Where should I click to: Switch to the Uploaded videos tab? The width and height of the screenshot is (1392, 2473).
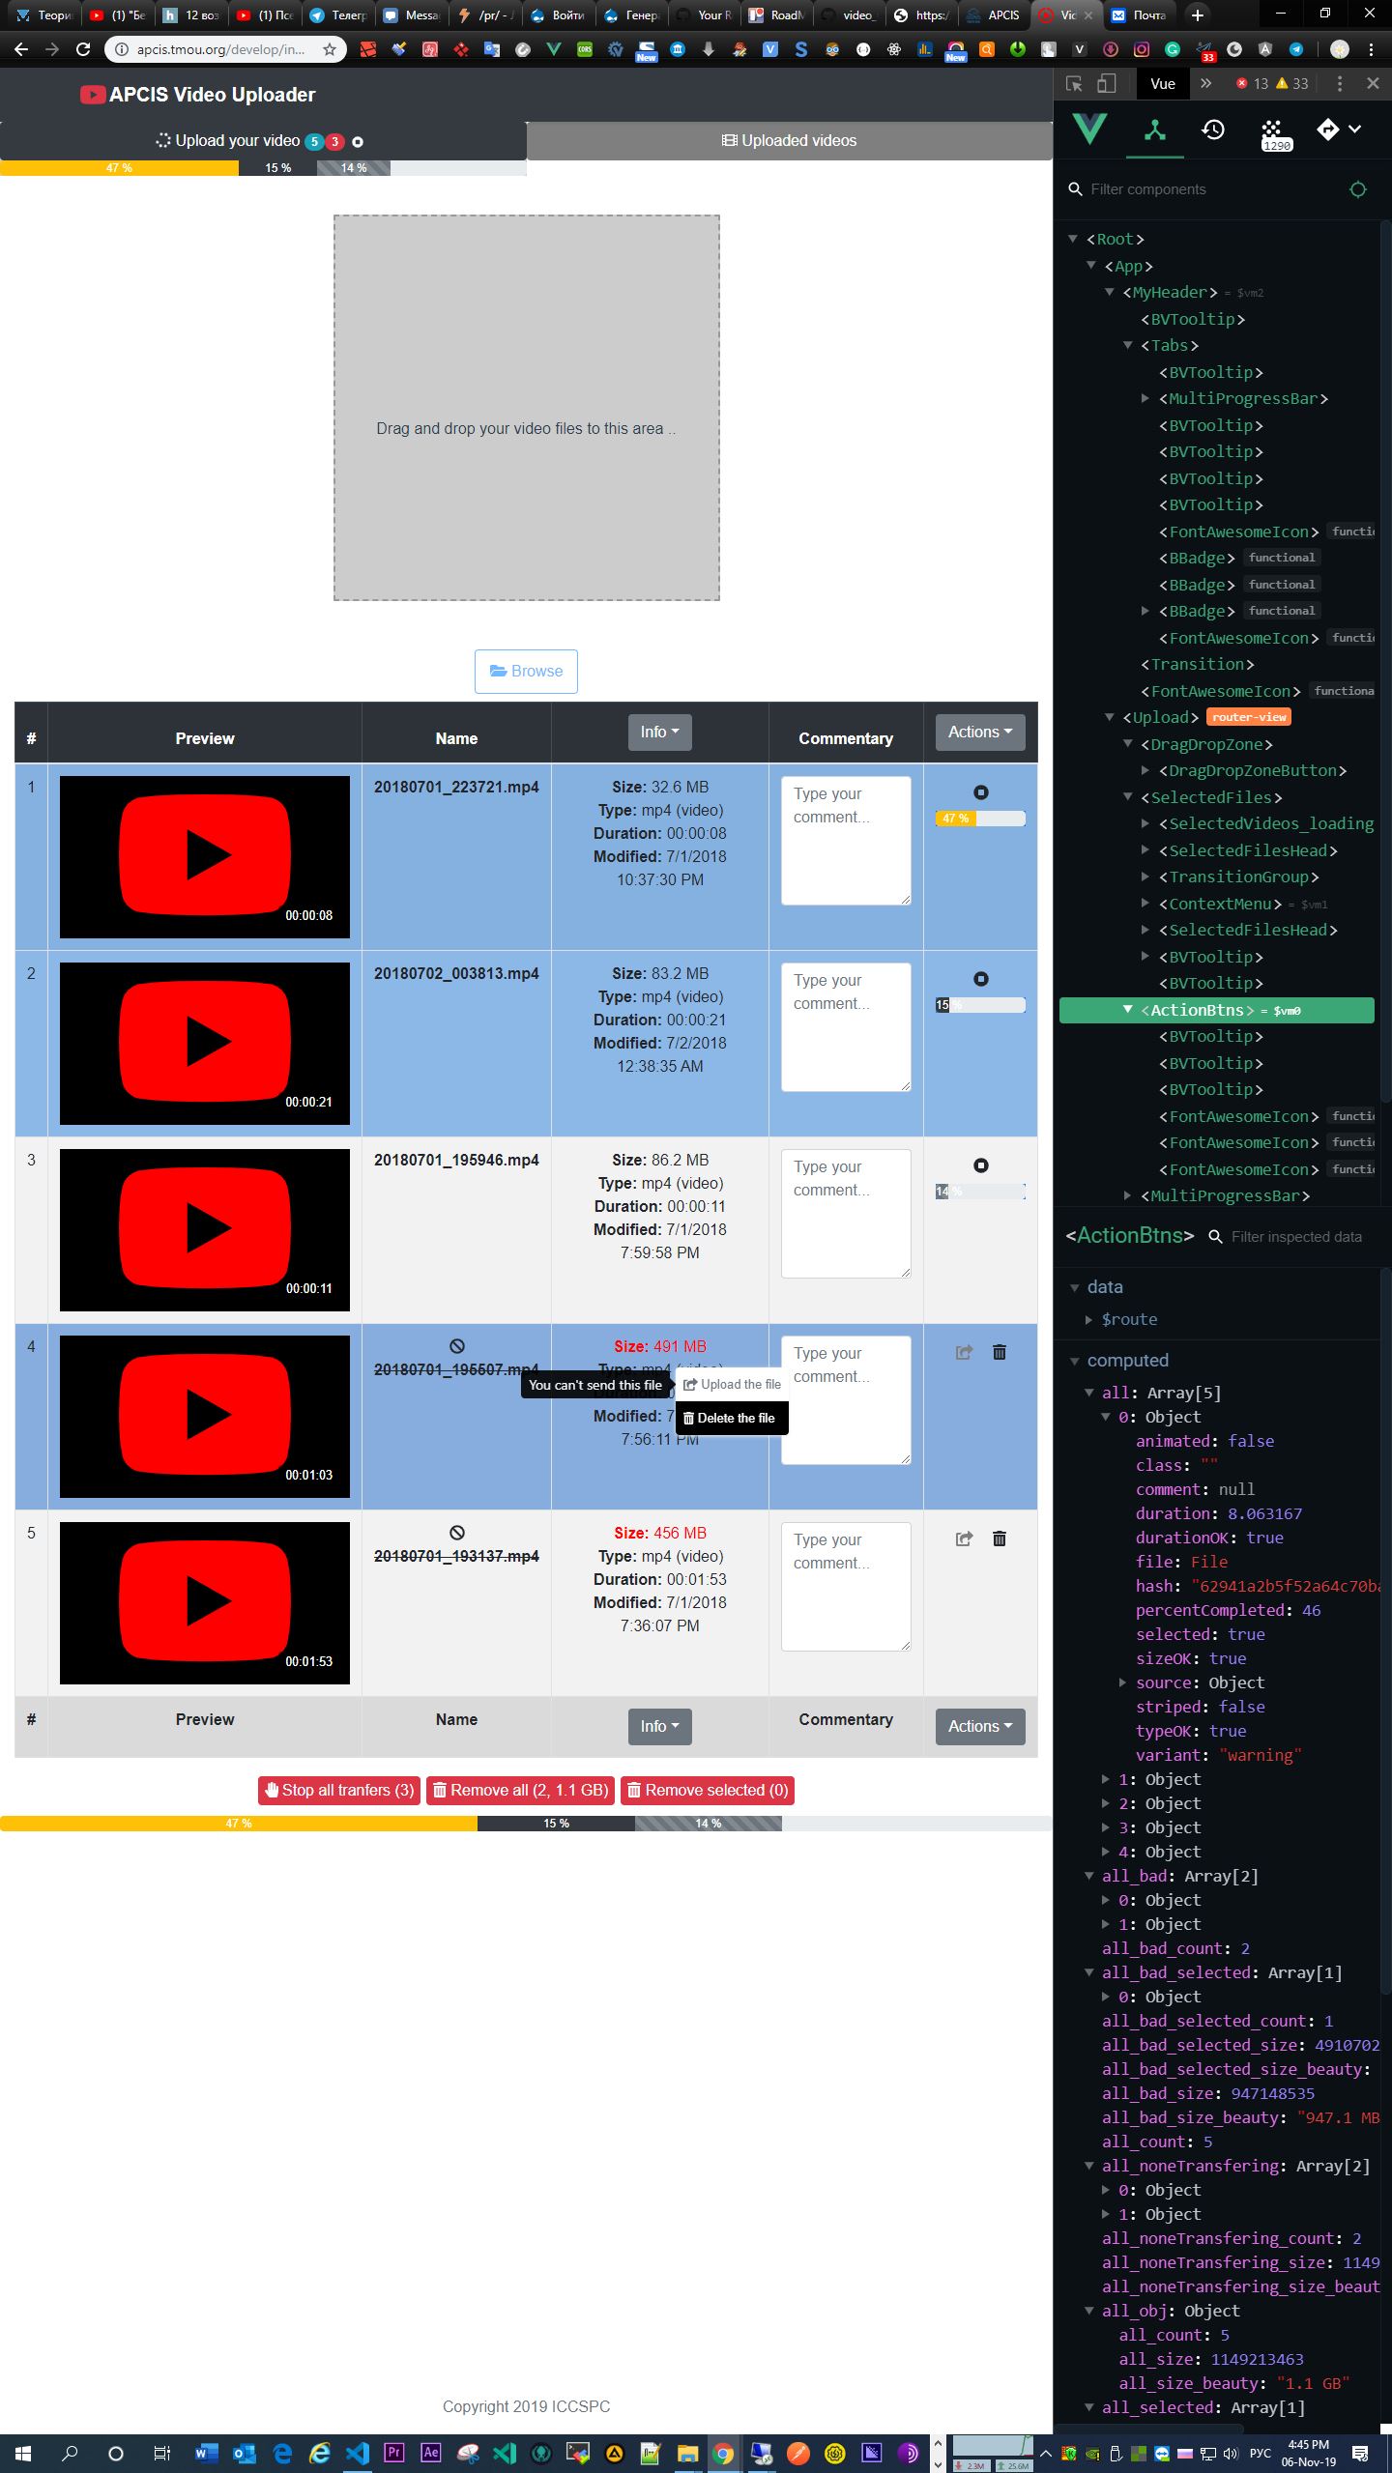click(x=790, y=141)
